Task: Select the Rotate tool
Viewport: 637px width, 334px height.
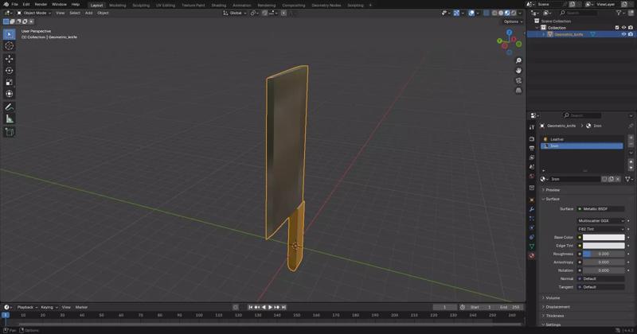Action: 10,71
